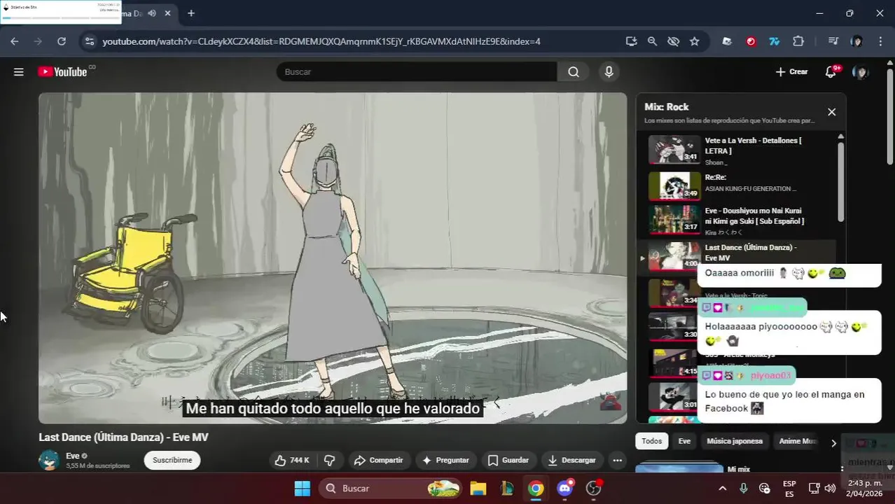Play Vete a La Versh - Detallones playlist item
This screenshot has height=504, width=895.
[741, 150]
